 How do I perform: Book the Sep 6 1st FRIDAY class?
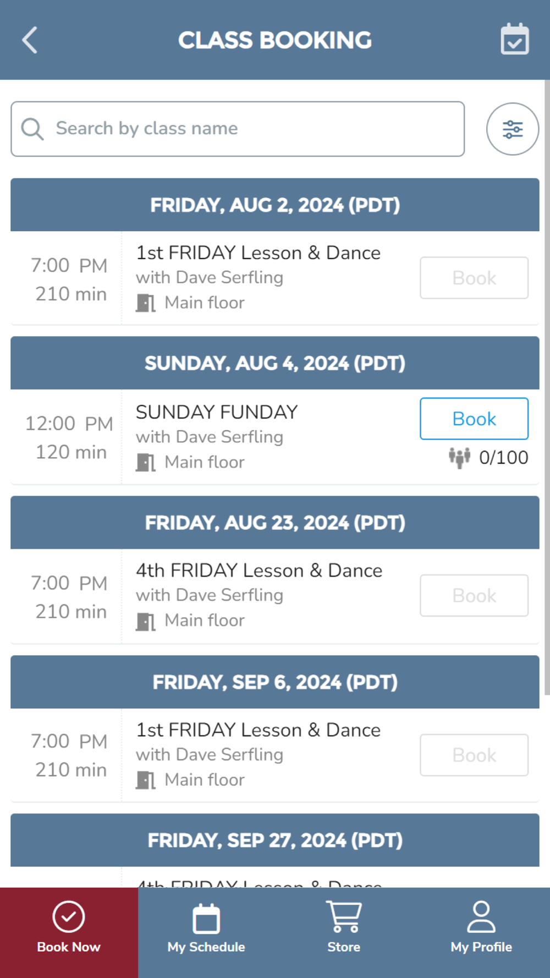(474, 755)
